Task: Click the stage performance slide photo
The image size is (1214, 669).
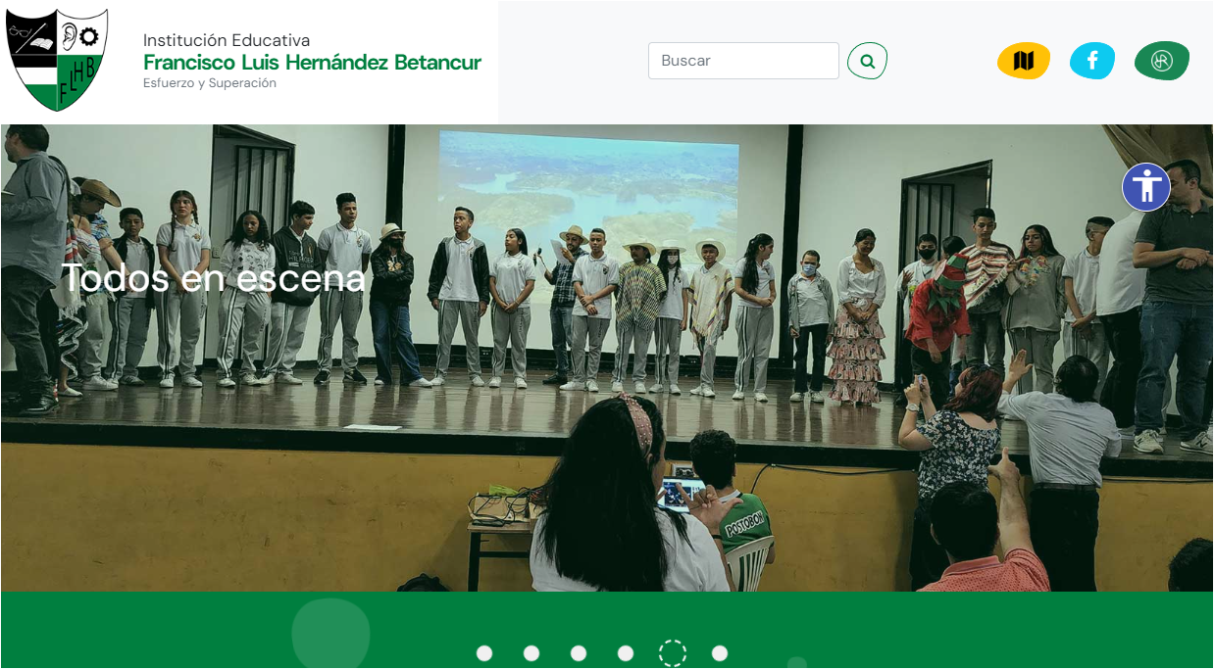Action: pyautogui.click(x=607, y=358)
